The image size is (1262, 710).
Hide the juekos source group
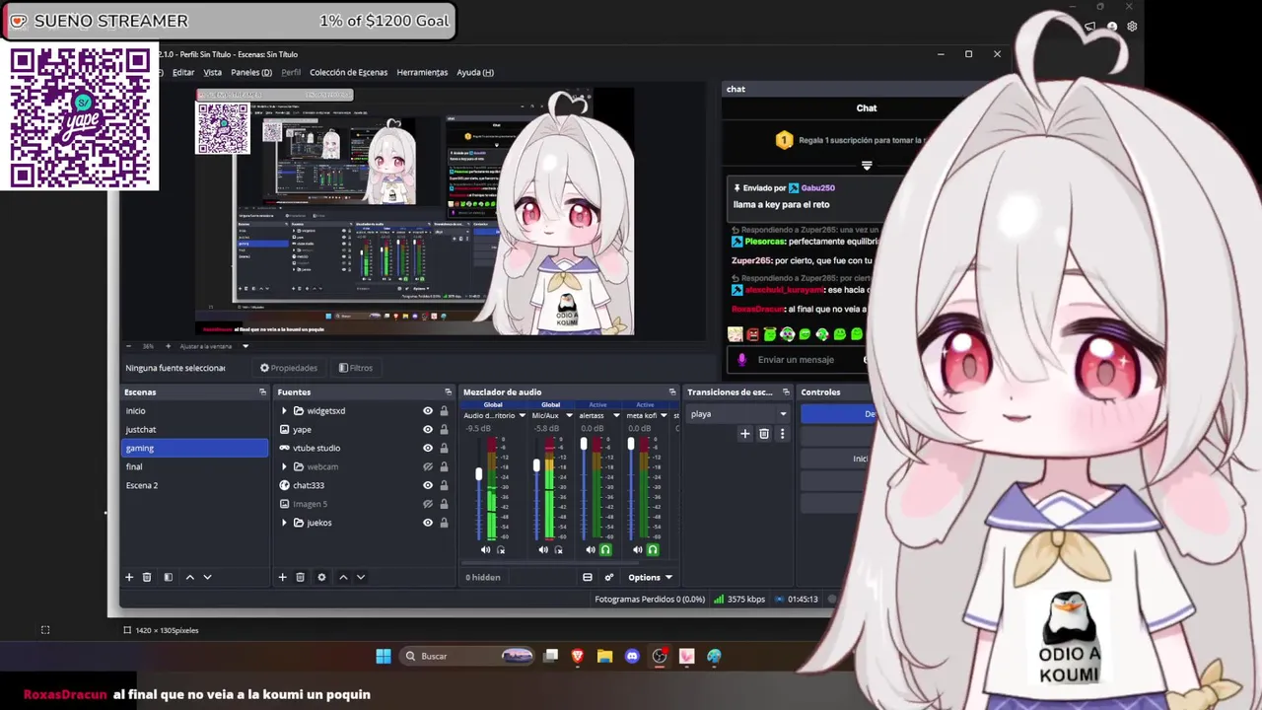(x=428, y=523)
